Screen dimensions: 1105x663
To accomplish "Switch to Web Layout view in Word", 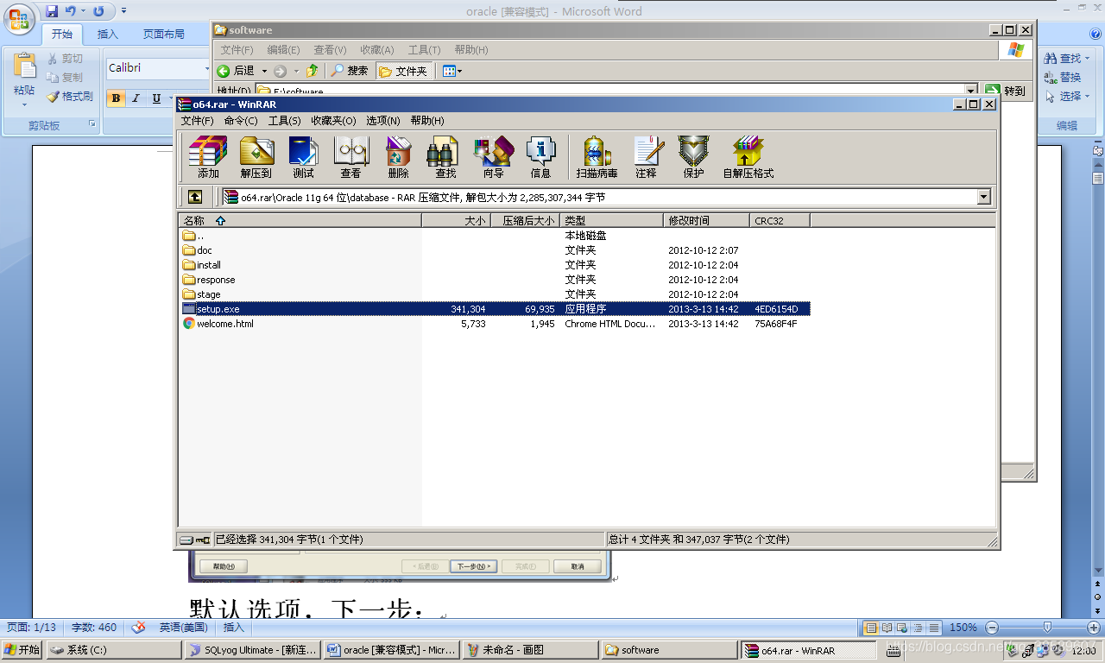I will [x=902, y=628].
